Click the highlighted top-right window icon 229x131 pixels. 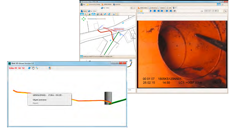tap(219, 5)
